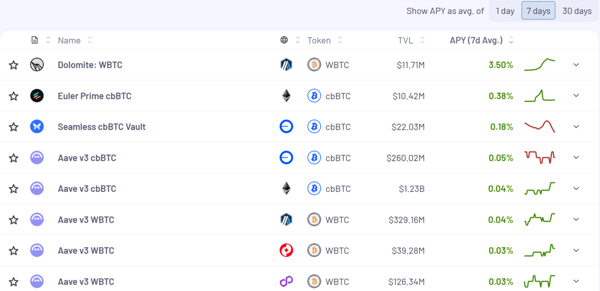Expand the Aave v3 WBTC $329.16M row

click(x=576, y=219)
